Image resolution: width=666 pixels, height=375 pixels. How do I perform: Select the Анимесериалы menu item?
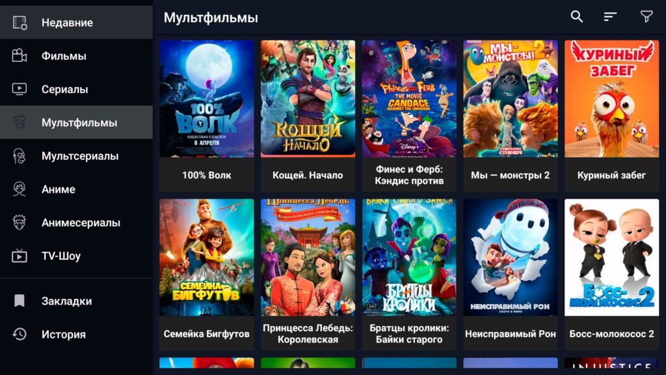click(x=77, y=223)
